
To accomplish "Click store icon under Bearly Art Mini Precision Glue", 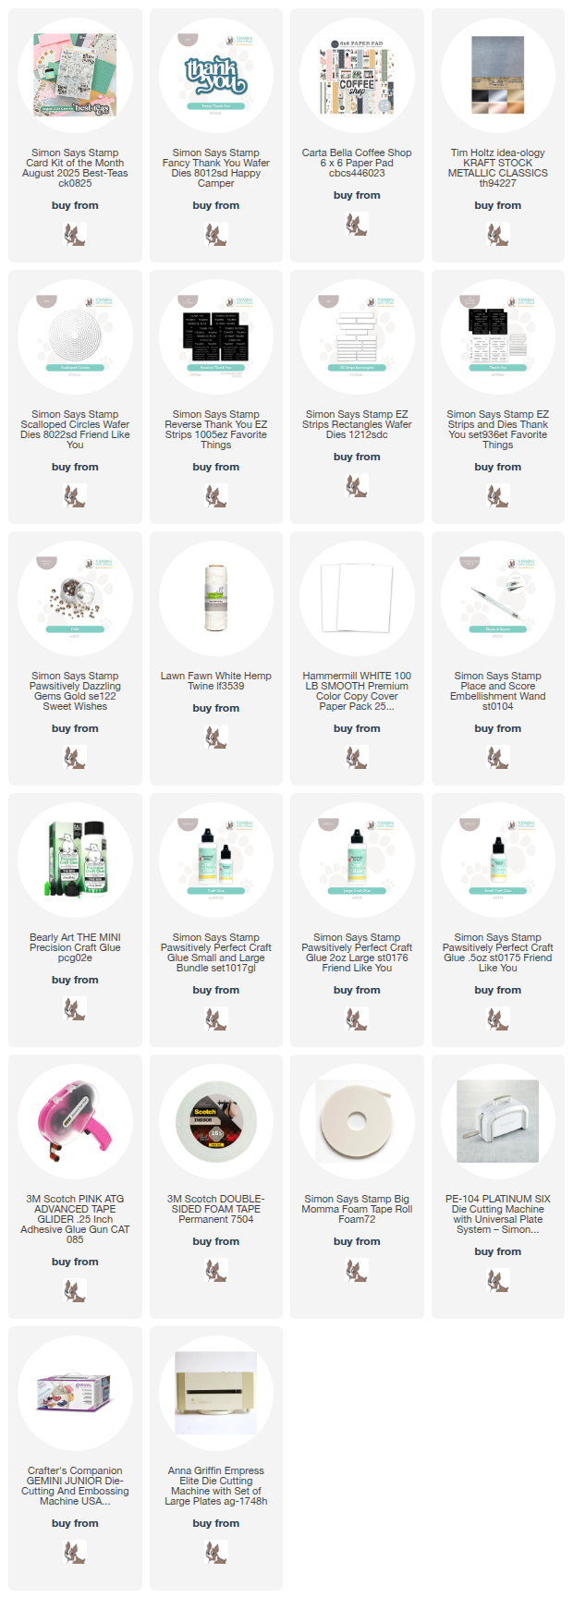I will [75, 1009].
